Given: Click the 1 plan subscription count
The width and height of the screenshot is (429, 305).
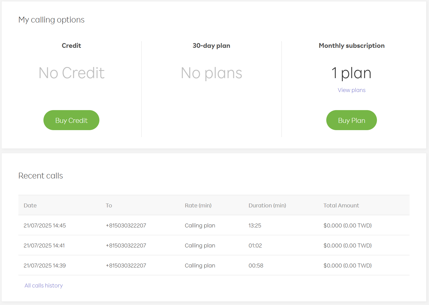Looking at the screenshot, I should (x=351, y=73).
